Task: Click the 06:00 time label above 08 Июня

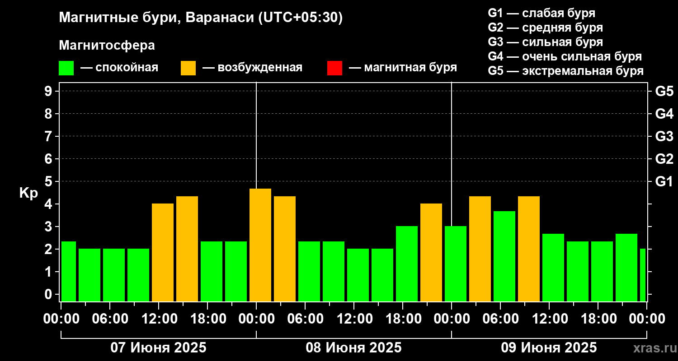Action: (305, 319)
